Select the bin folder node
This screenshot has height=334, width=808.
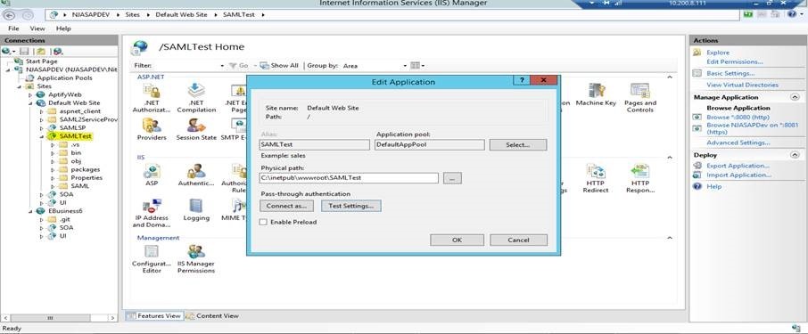[x=76, y=153]
